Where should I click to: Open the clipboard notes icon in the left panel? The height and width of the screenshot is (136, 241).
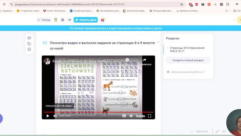pyautogui.click(x=29, y=49)
